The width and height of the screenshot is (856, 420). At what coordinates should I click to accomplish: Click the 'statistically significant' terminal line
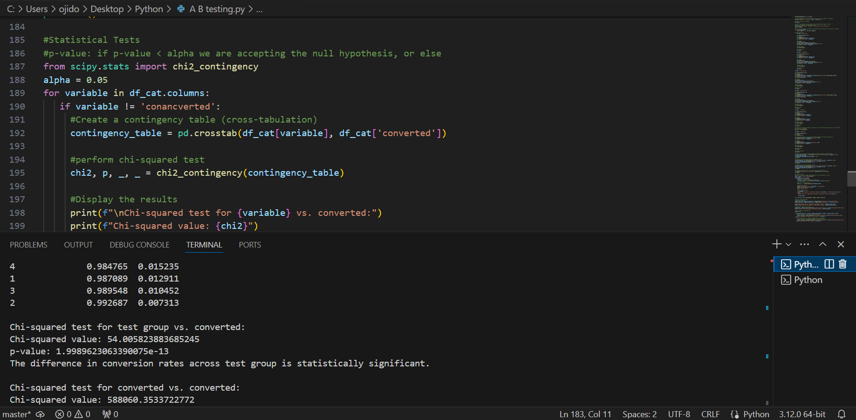click(x=219, y=363)
